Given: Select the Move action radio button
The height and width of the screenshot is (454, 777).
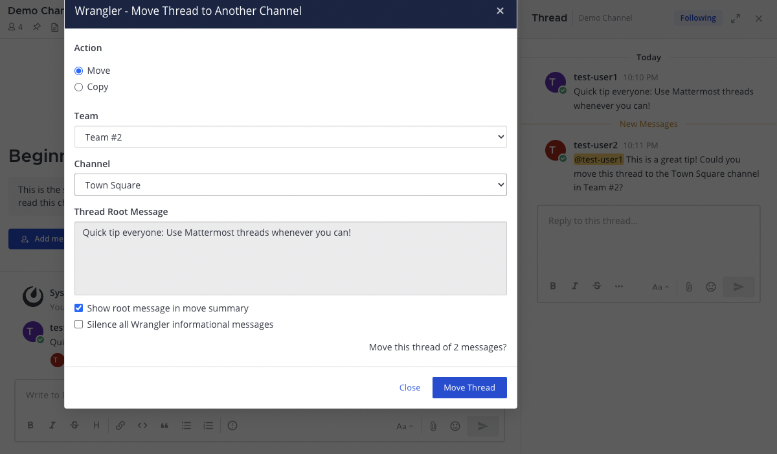Looking at the screenshot, I should [x=79, y=71].
